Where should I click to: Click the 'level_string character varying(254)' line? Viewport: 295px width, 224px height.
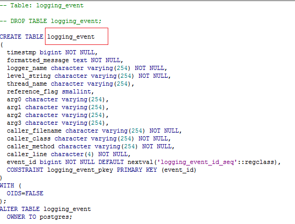click(x=89, y=76)
